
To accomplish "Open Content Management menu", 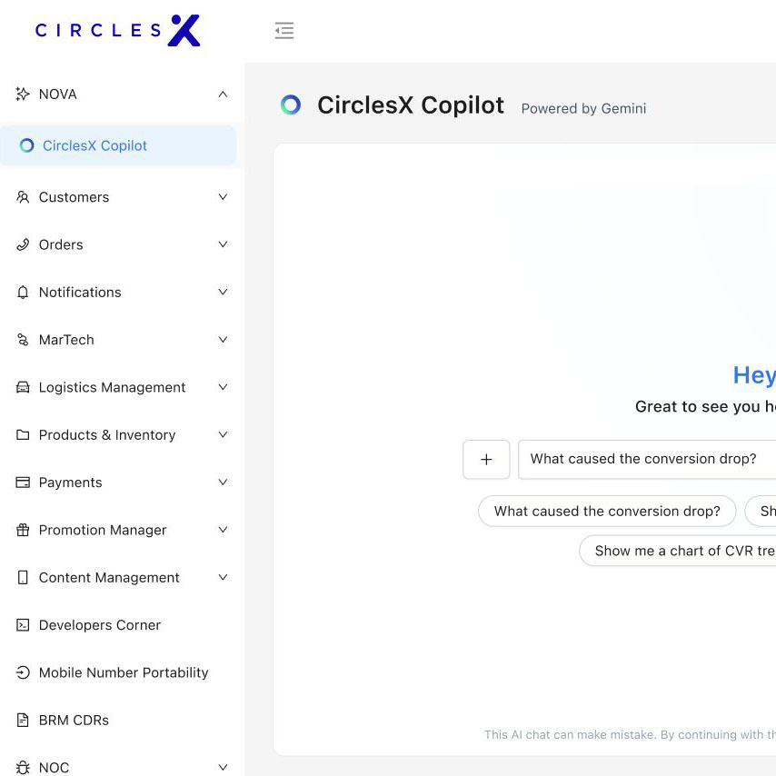I will click(118, 577).
